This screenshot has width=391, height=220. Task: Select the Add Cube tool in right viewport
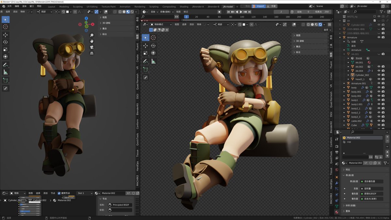click(x=146, y=69)
